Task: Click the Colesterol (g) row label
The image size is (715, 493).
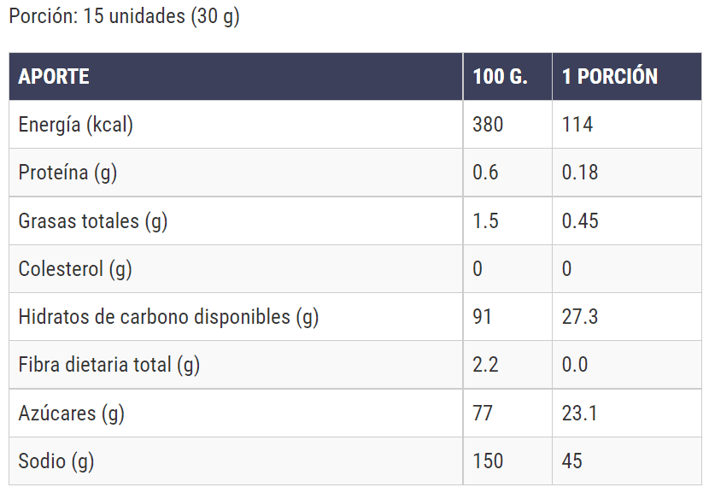Action: pos(75,269)
